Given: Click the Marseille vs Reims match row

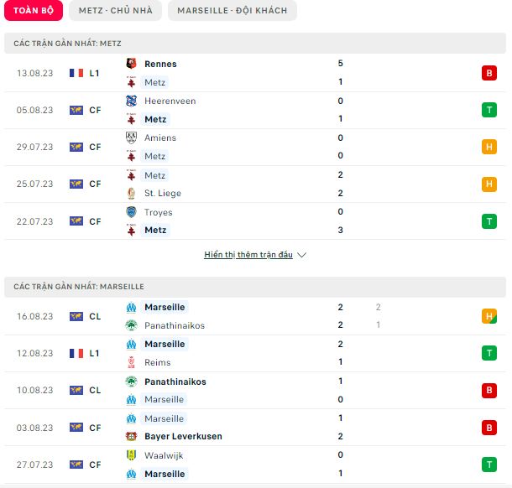Looking at the screenshot, I should coord(255,353).
